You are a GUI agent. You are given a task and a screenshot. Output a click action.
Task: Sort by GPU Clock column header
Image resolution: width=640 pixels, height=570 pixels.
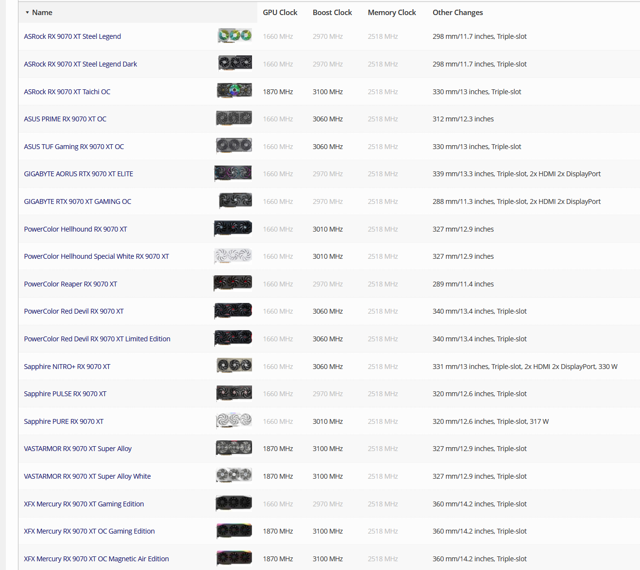tap(280, 13)
